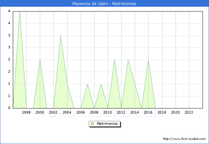Click the 2002 x-axis label
The height and width of the screenshot is (144, 209).
click(53, 112)
